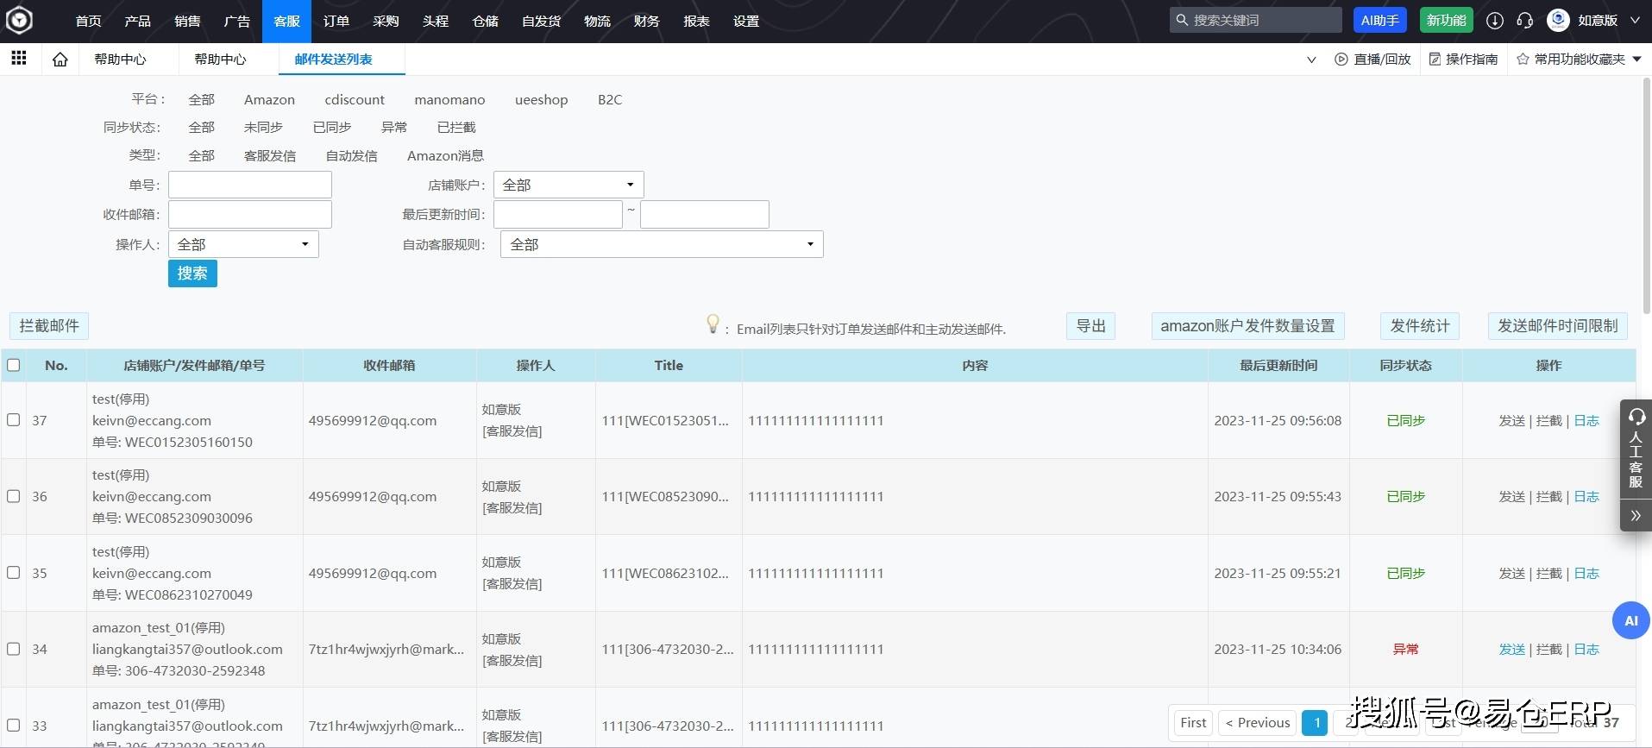Open 发送邮件时间限制 settings

pyautogui.click(x=1557, y=325)
